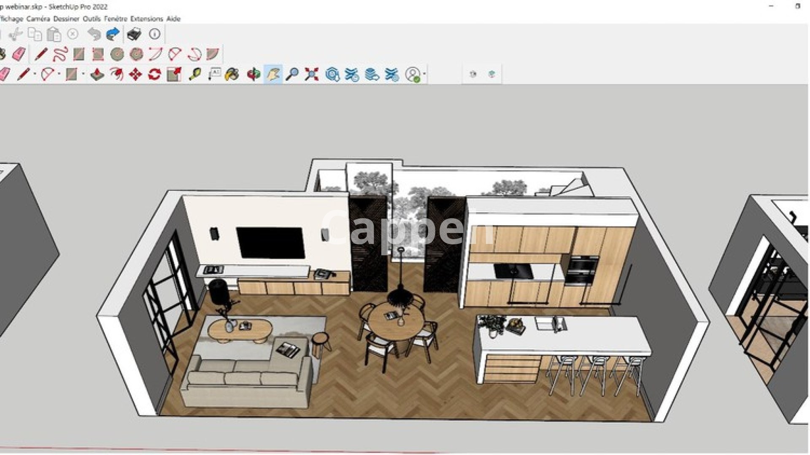Screen dimensions: 810x455
Task: Select the Pie arc tool
Action: point(213,54)
